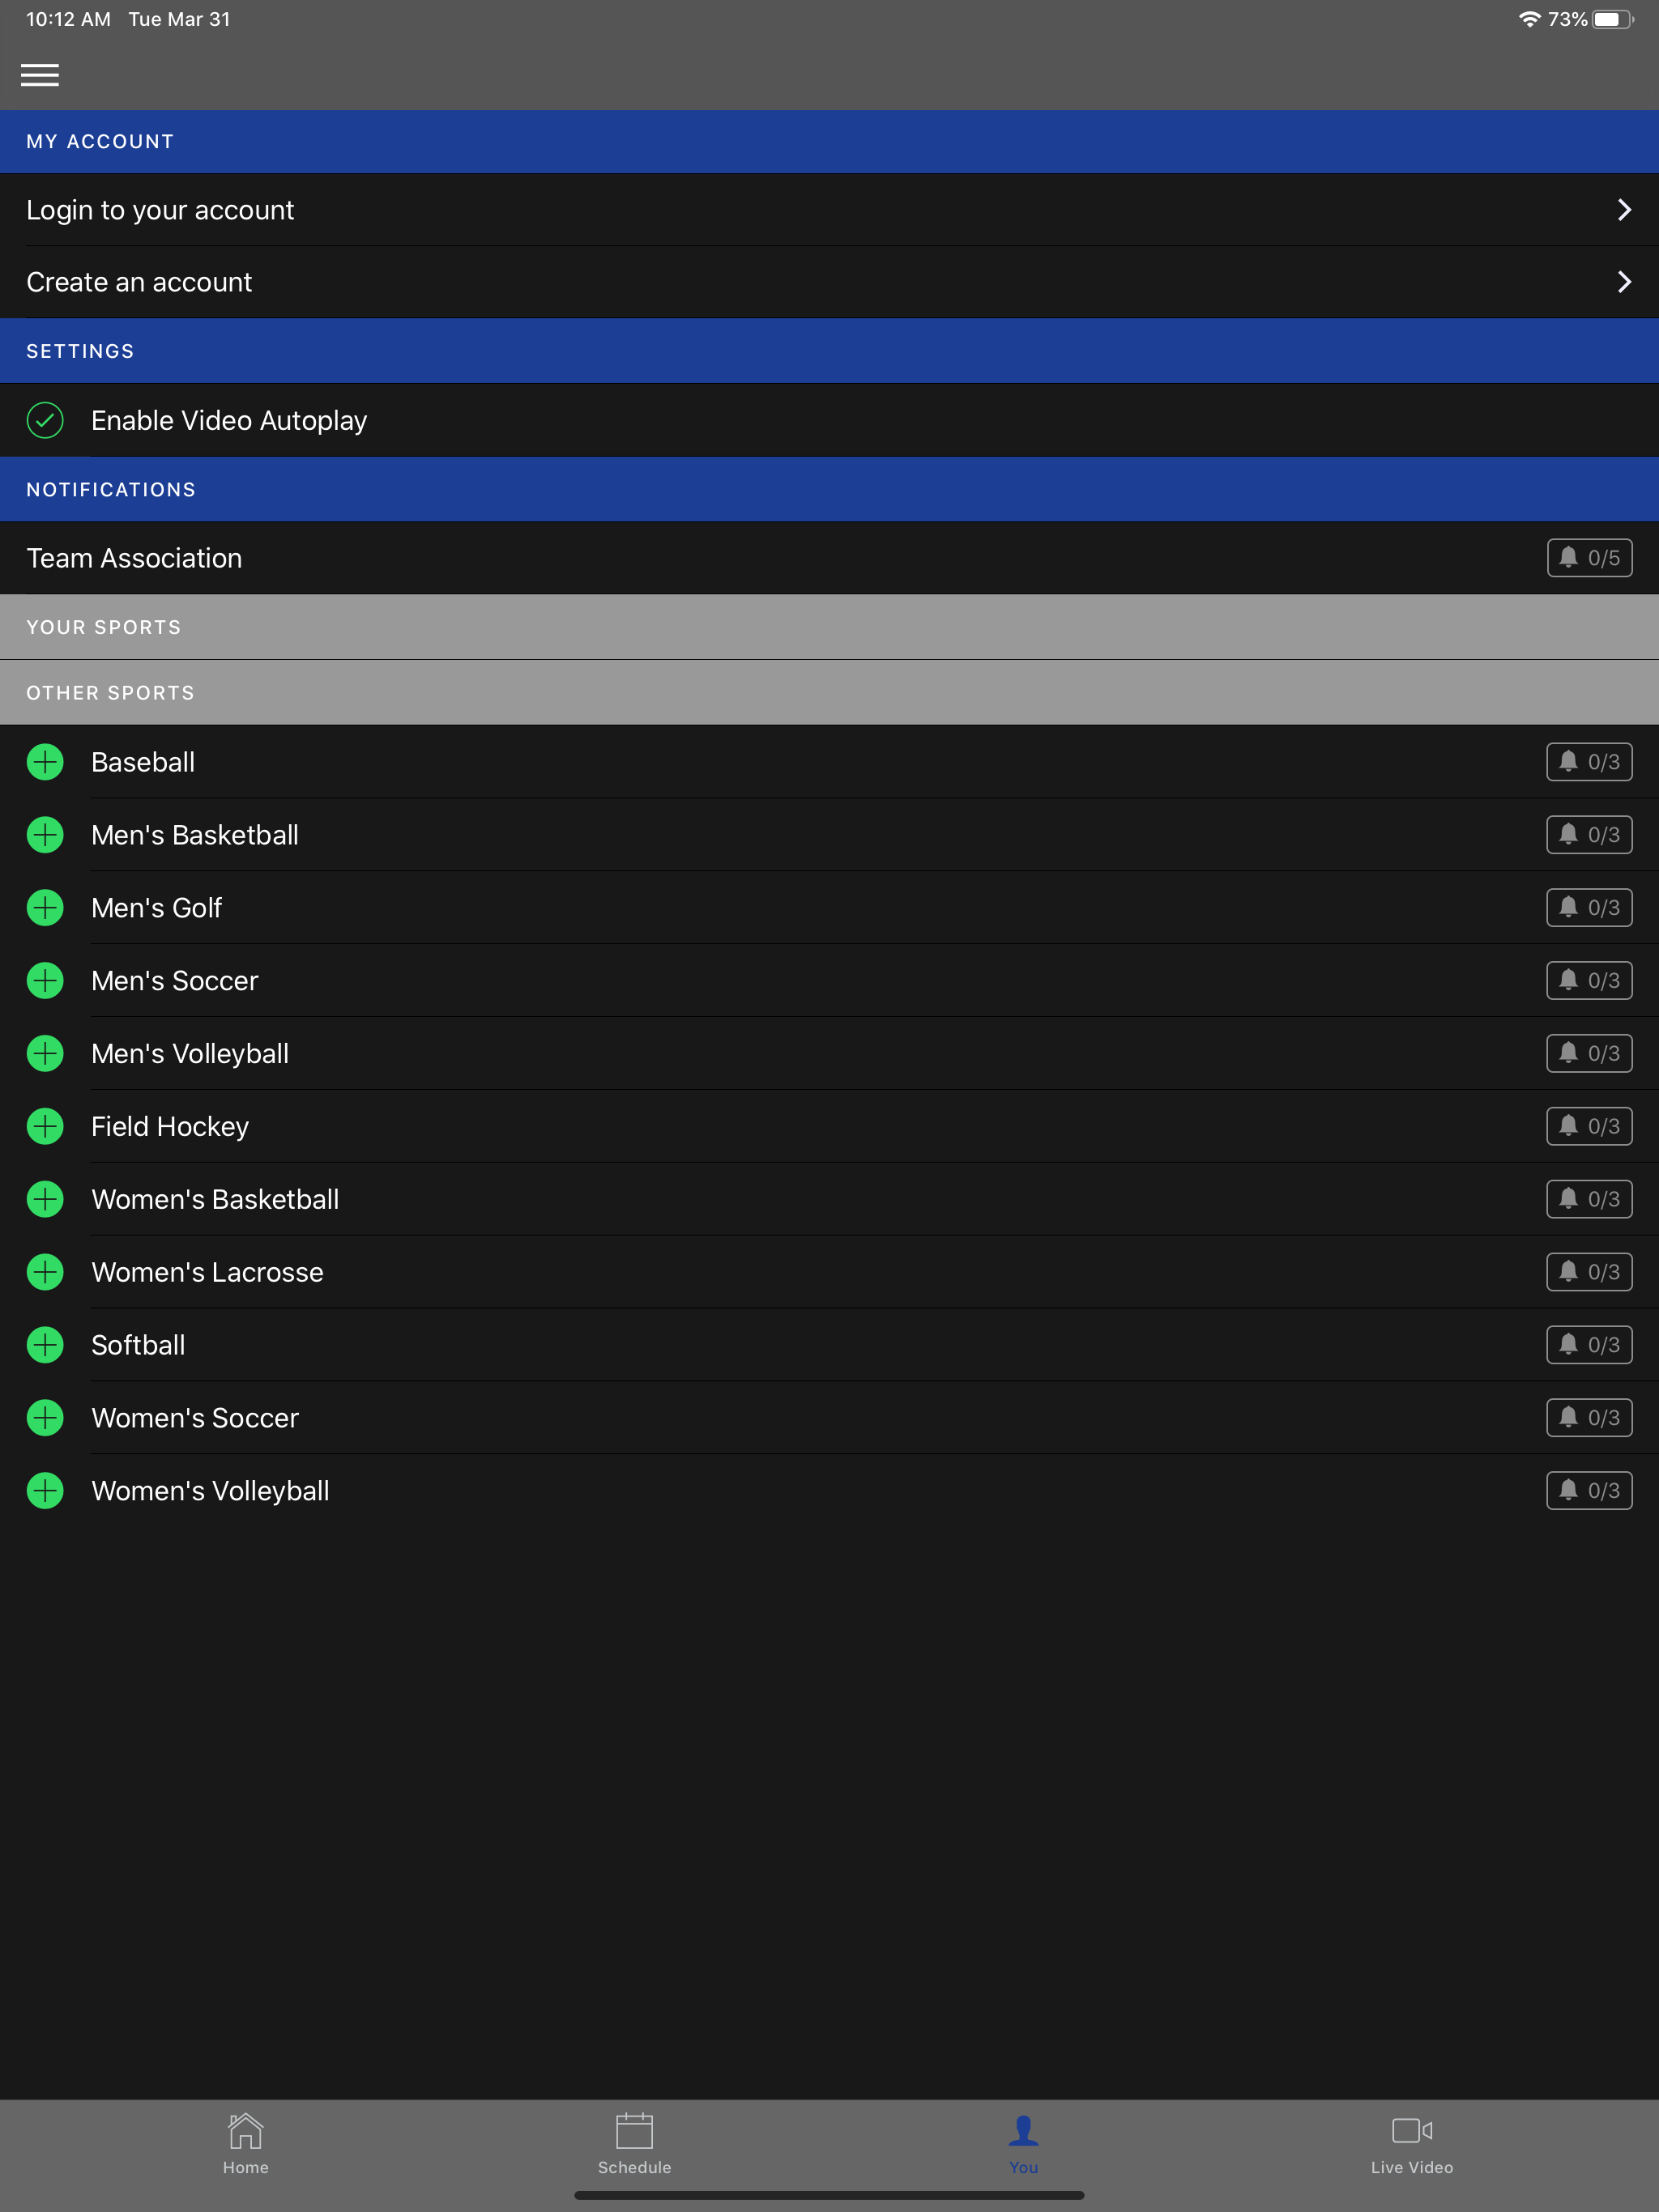Select the You tab
The width and height of the screenshot is (1659, 2212).
click(x=1022, y=2144)
